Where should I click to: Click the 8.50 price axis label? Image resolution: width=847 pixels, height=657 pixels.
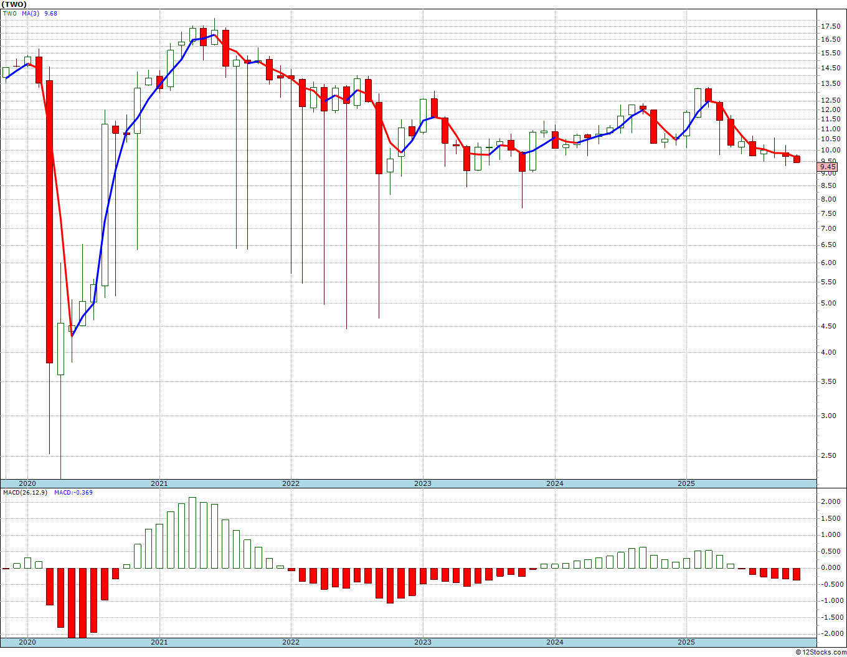(829, 185)
